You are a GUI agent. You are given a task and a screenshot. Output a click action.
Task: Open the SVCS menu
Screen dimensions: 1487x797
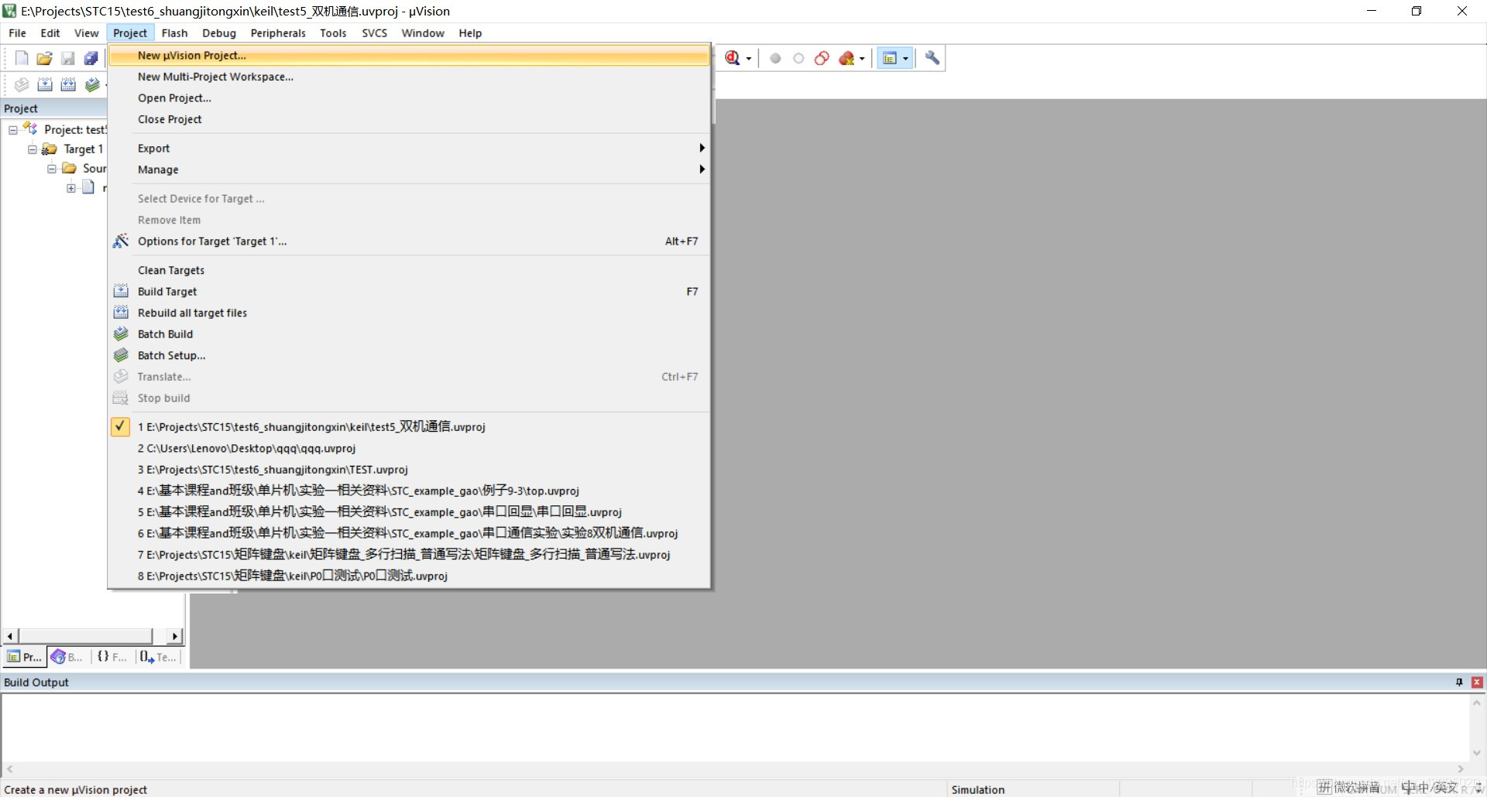pos(374,32)
